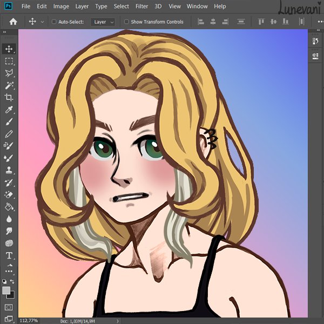Viewport: 324px width, 324px height.
Task: Select the Blur tool
Action: 9,219
